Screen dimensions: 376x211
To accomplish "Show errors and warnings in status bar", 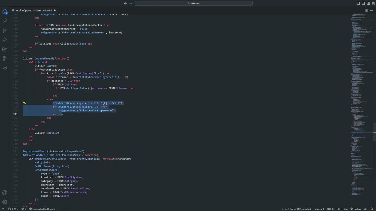I will pos(13,209).
